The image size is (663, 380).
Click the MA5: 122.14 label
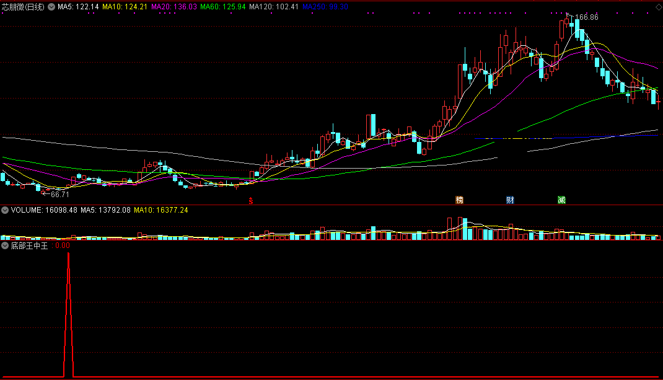(78, 7)
